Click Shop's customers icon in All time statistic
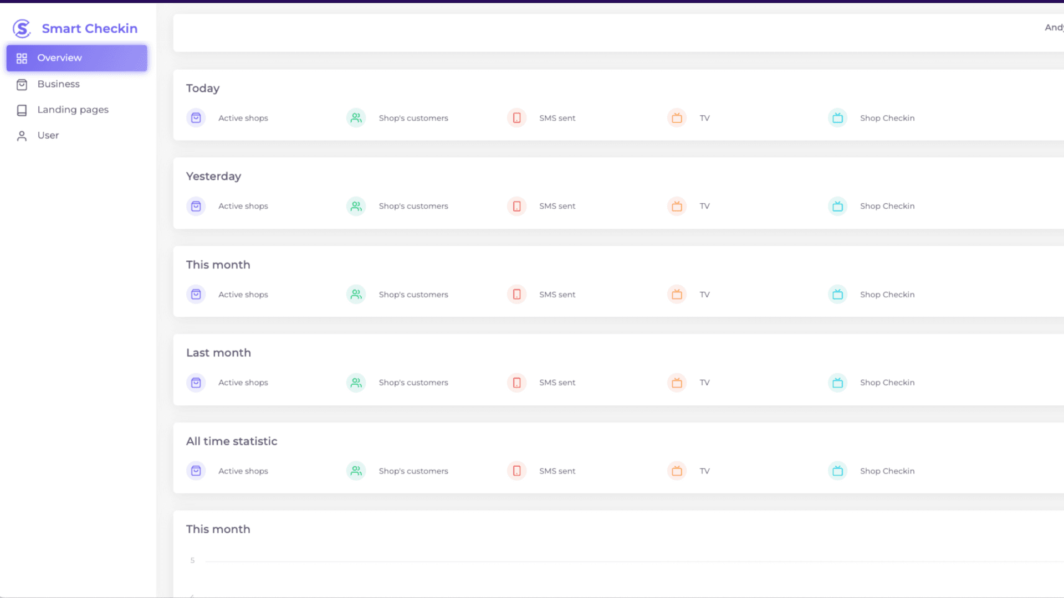Screen dimensions: 1064x598 (356, 471)
